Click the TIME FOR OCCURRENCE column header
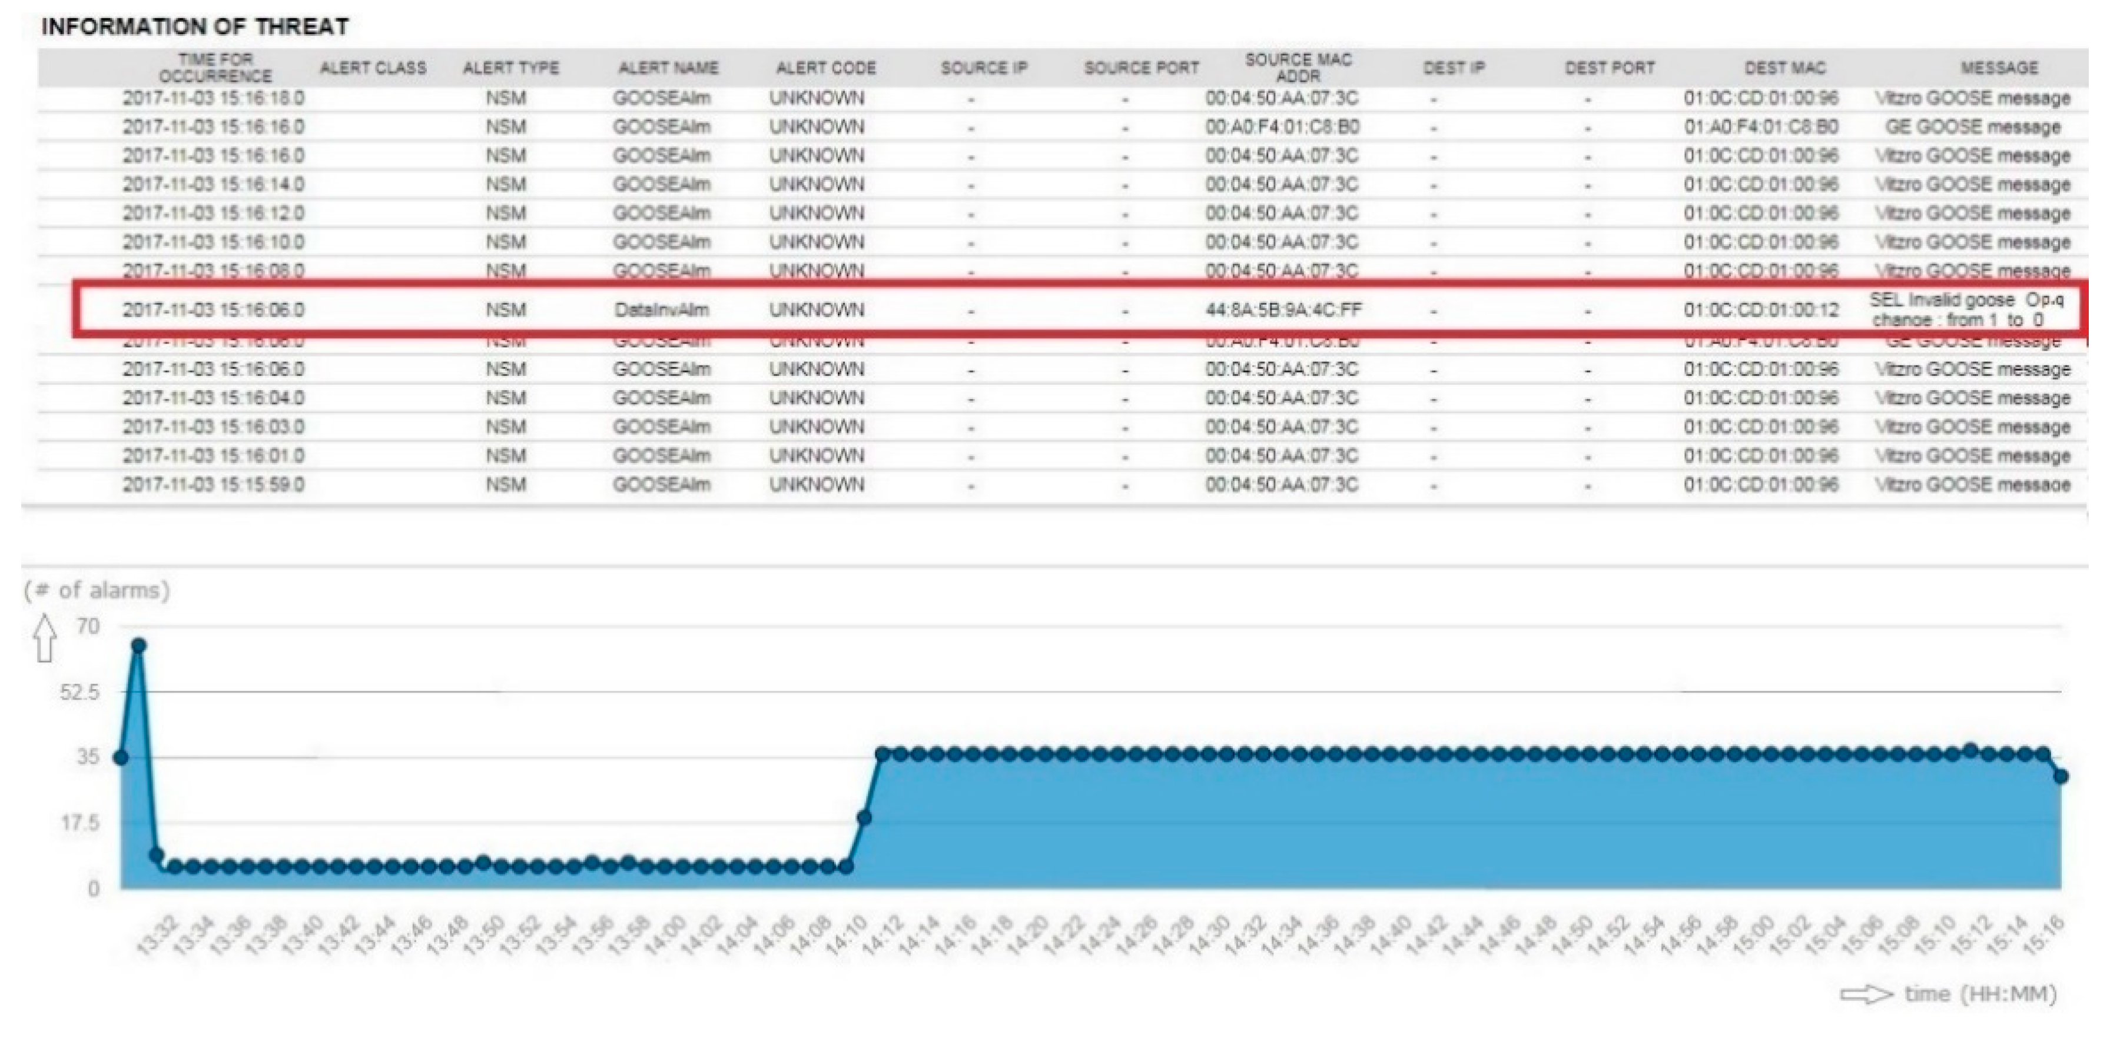 pos(215,68)
